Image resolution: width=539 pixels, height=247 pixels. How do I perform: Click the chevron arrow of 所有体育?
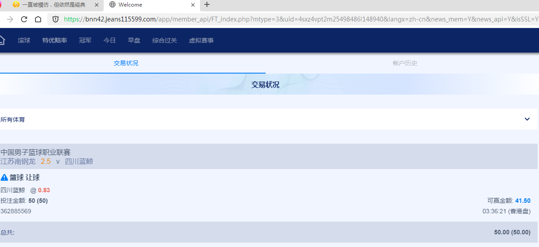point(527,119)
